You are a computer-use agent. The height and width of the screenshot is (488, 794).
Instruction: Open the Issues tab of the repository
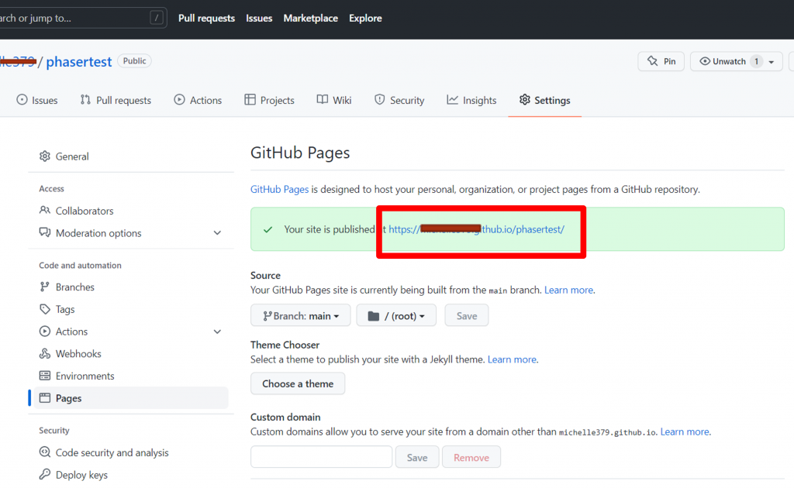(x=37, y=100)
